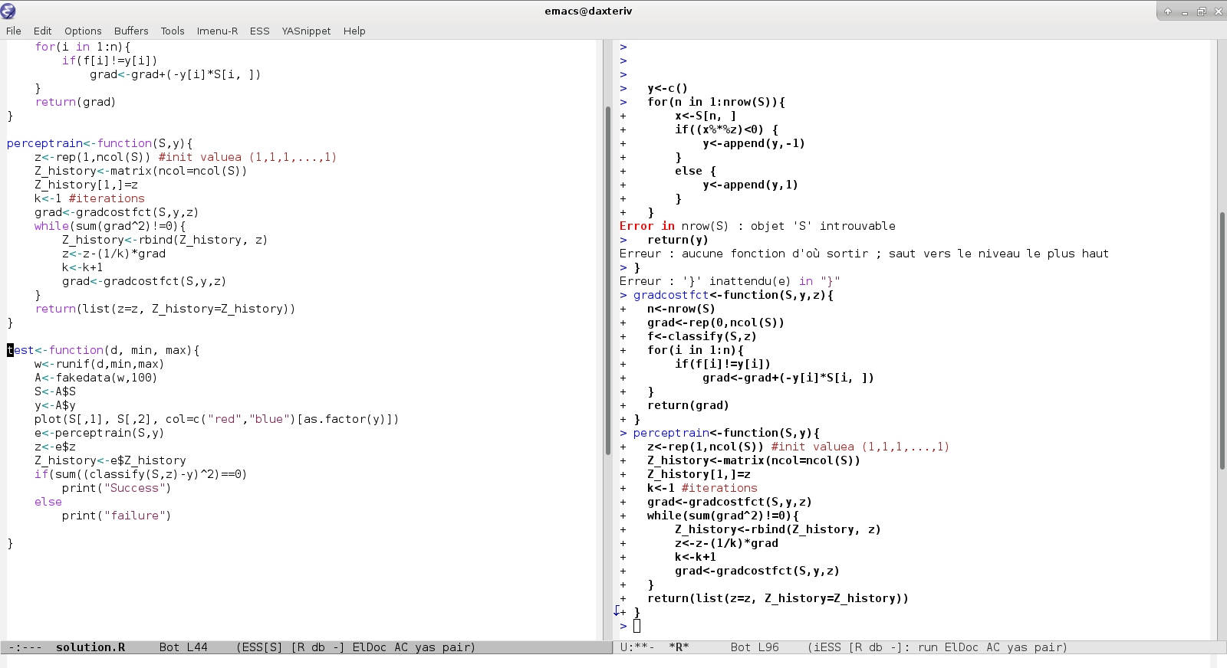
Task: Open the ESS menu
Action: (x=260, y=31)
